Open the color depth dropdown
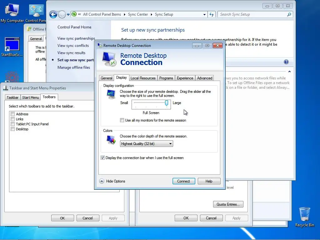Image resolution: width=320 pixels, height=240 pixels. [x=146, y=144]
